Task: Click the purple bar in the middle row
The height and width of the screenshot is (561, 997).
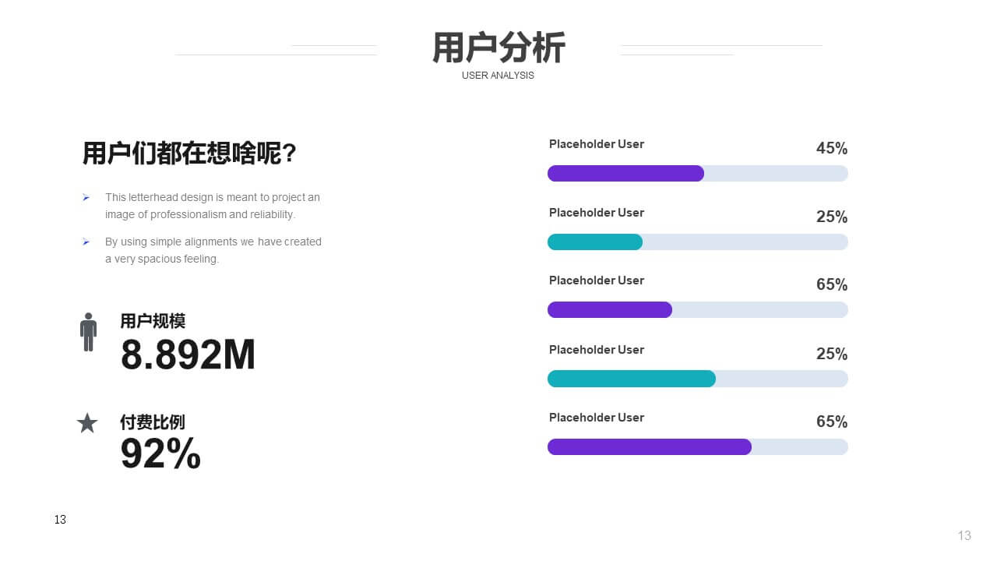Action: pos(610,309)
